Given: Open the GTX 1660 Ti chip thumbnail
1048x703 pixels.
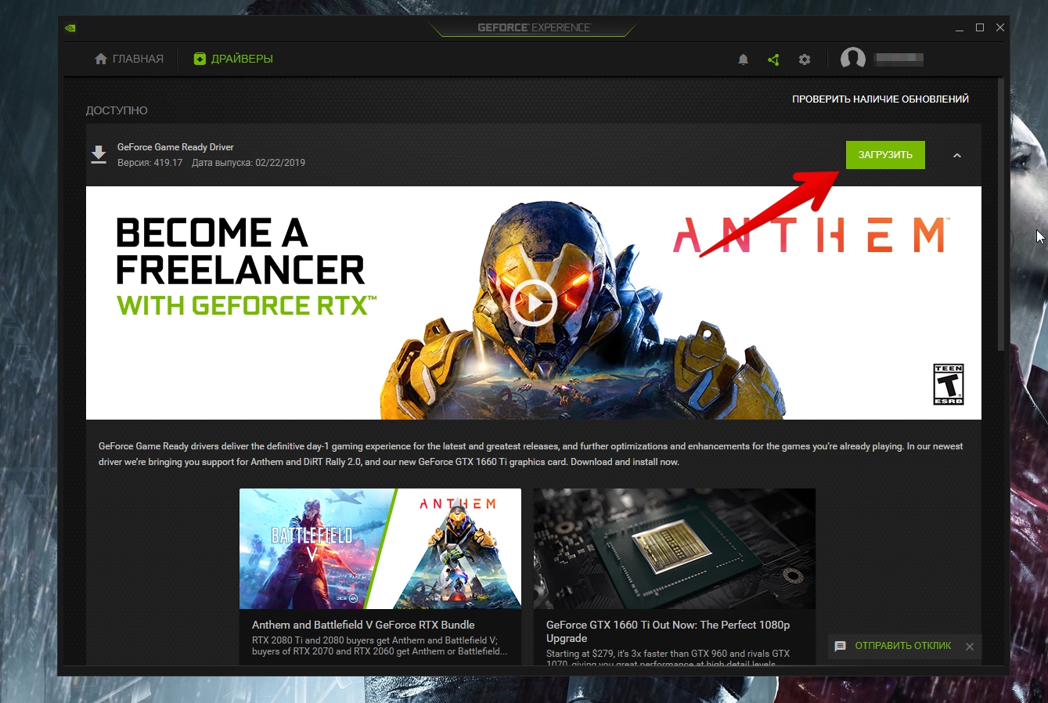Looking at the screenshot, I should [x=675, y=549].
